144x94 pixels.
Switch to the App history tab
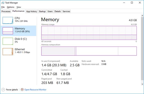[x=31, y=11]
